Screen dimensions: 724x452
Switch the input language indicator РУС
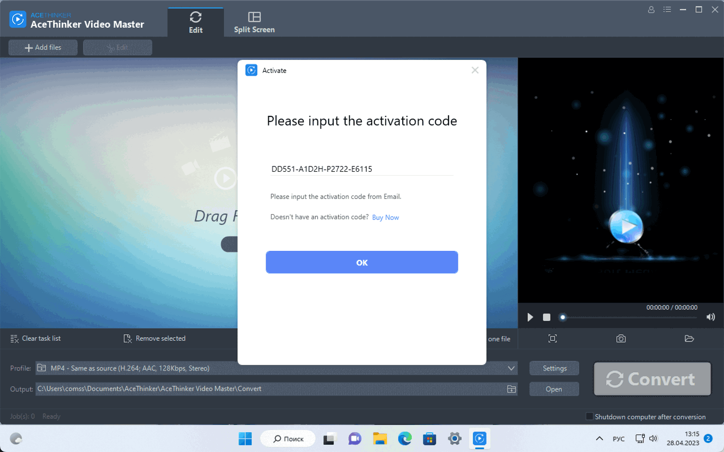pos(619,439)
